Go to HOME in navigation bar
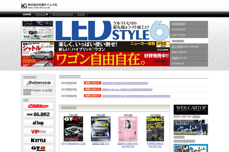 (27, 14)
